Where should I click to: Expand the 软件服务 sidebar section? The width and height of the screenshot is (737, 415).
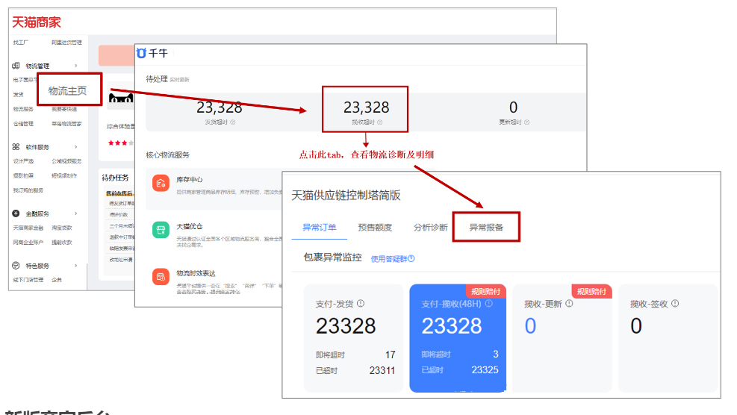click(x=75, y=147)
